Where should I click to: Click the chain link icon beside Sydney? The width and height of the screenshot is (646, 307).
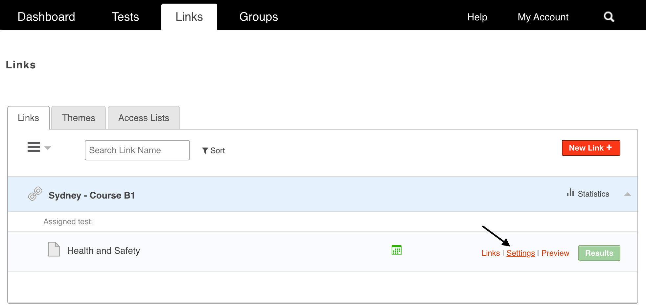35,194
